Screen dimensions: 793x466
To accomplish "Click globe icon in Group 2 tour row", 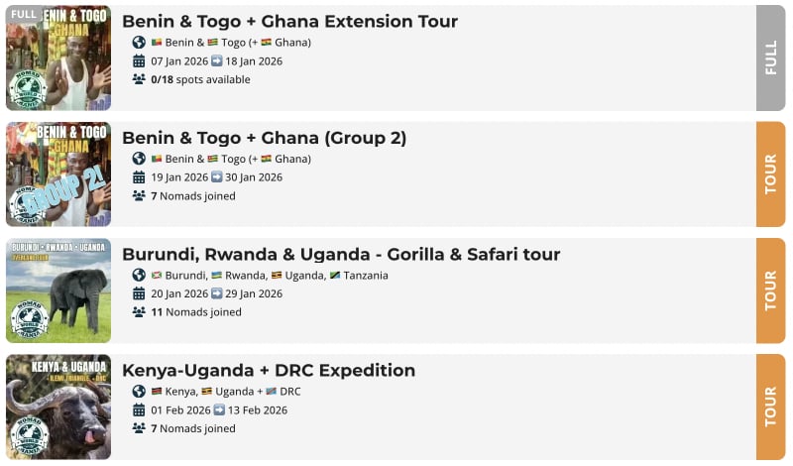I will click(x=139, y=159).
